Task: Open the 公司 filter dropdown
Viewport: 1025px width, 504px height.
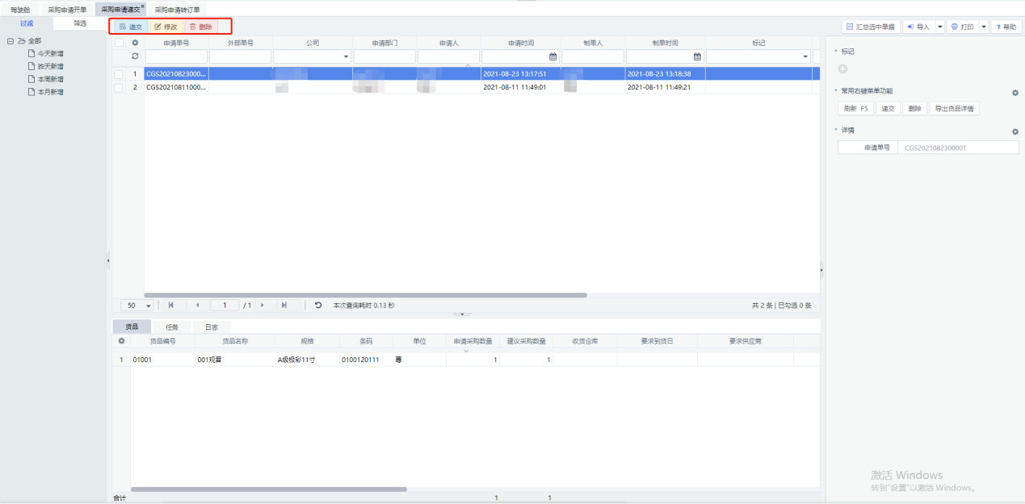Action: pos(347,56)
